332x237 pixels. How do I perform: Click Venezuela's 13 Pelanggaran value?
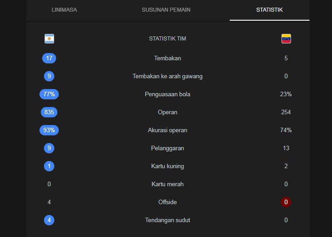[x=286, y=148]
